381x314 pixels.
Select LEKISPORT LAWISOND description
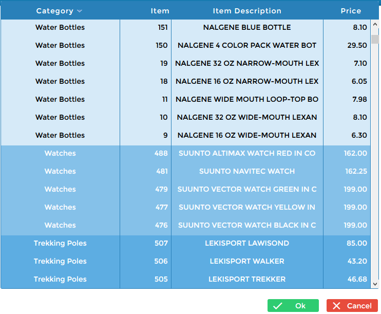(247, 243)
